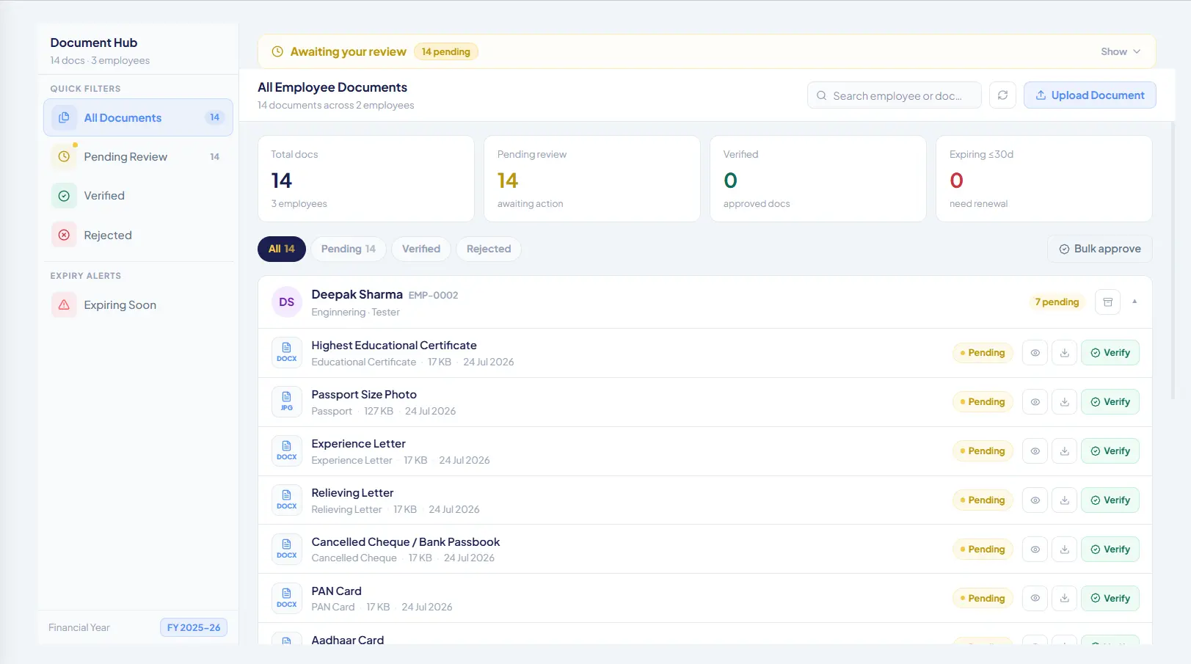Screen dimensions: 1191x664
Task: Click the EMP-0002 employee ID
Action: [433, 296]
